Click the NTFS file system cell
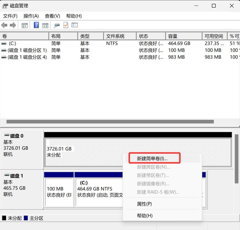The height and width of the screenshot is (230, 240). coord(112,43)
